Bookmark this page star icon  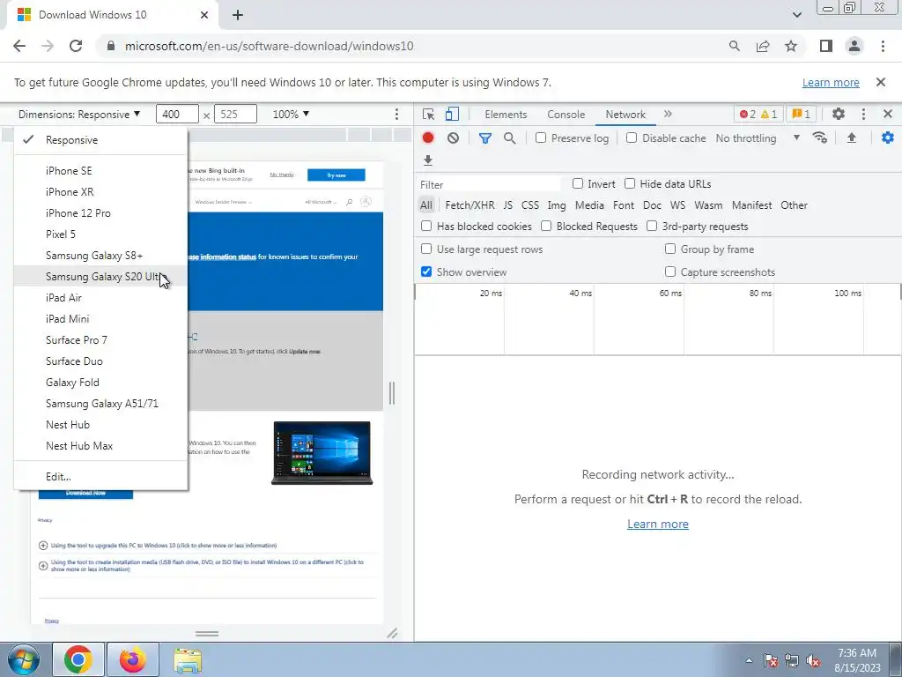coord(791,46)
